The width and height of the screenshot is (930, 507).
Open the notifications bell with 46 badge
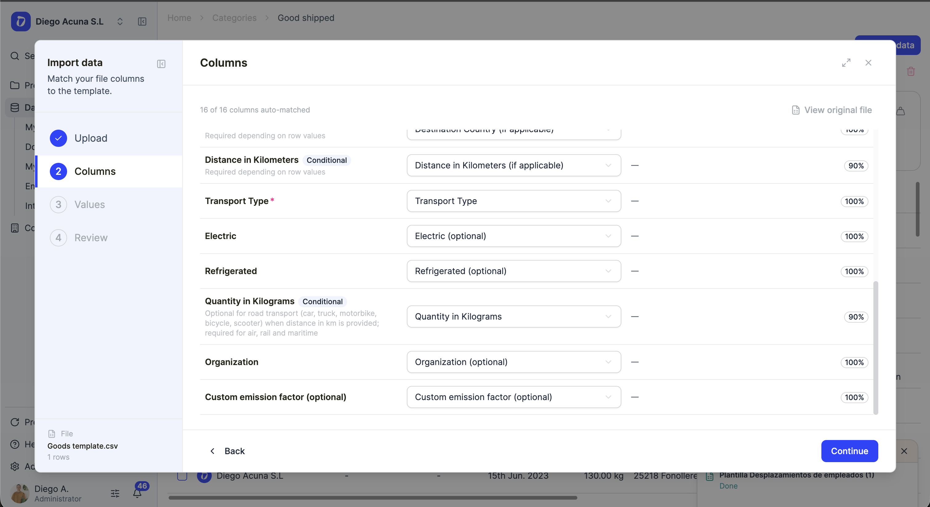(138, 493)
